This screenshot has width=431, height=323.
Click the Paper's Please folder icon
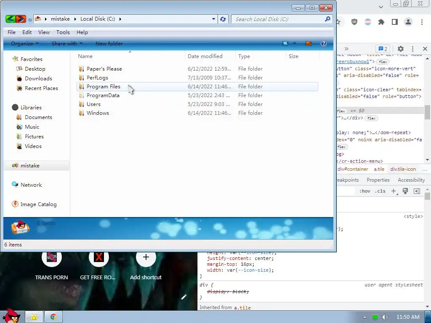coord(81,69)
